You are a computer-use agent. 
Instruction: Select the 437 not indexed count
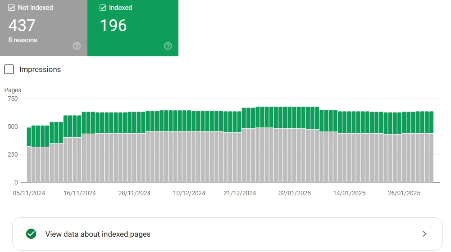pos(22,25)
